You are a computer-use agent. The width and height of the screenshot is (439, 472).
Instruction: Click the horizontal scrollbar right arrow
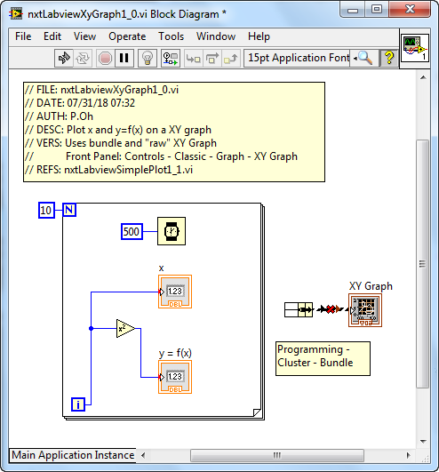click(408, 455)
